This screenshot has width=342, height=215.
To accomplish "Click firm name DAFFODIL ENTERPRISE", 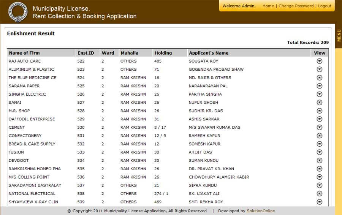I will (x=32, y=119).
